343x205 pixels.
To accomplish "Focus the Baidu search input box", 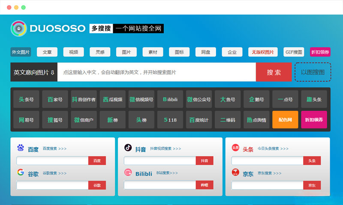I will 52,160.
